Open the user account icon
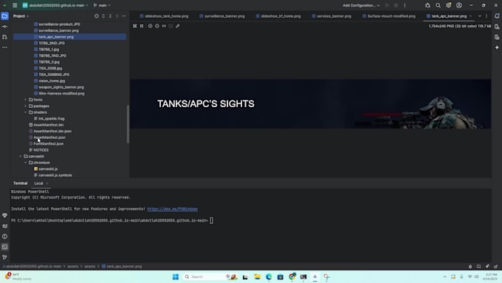 (x=459, y=5)
